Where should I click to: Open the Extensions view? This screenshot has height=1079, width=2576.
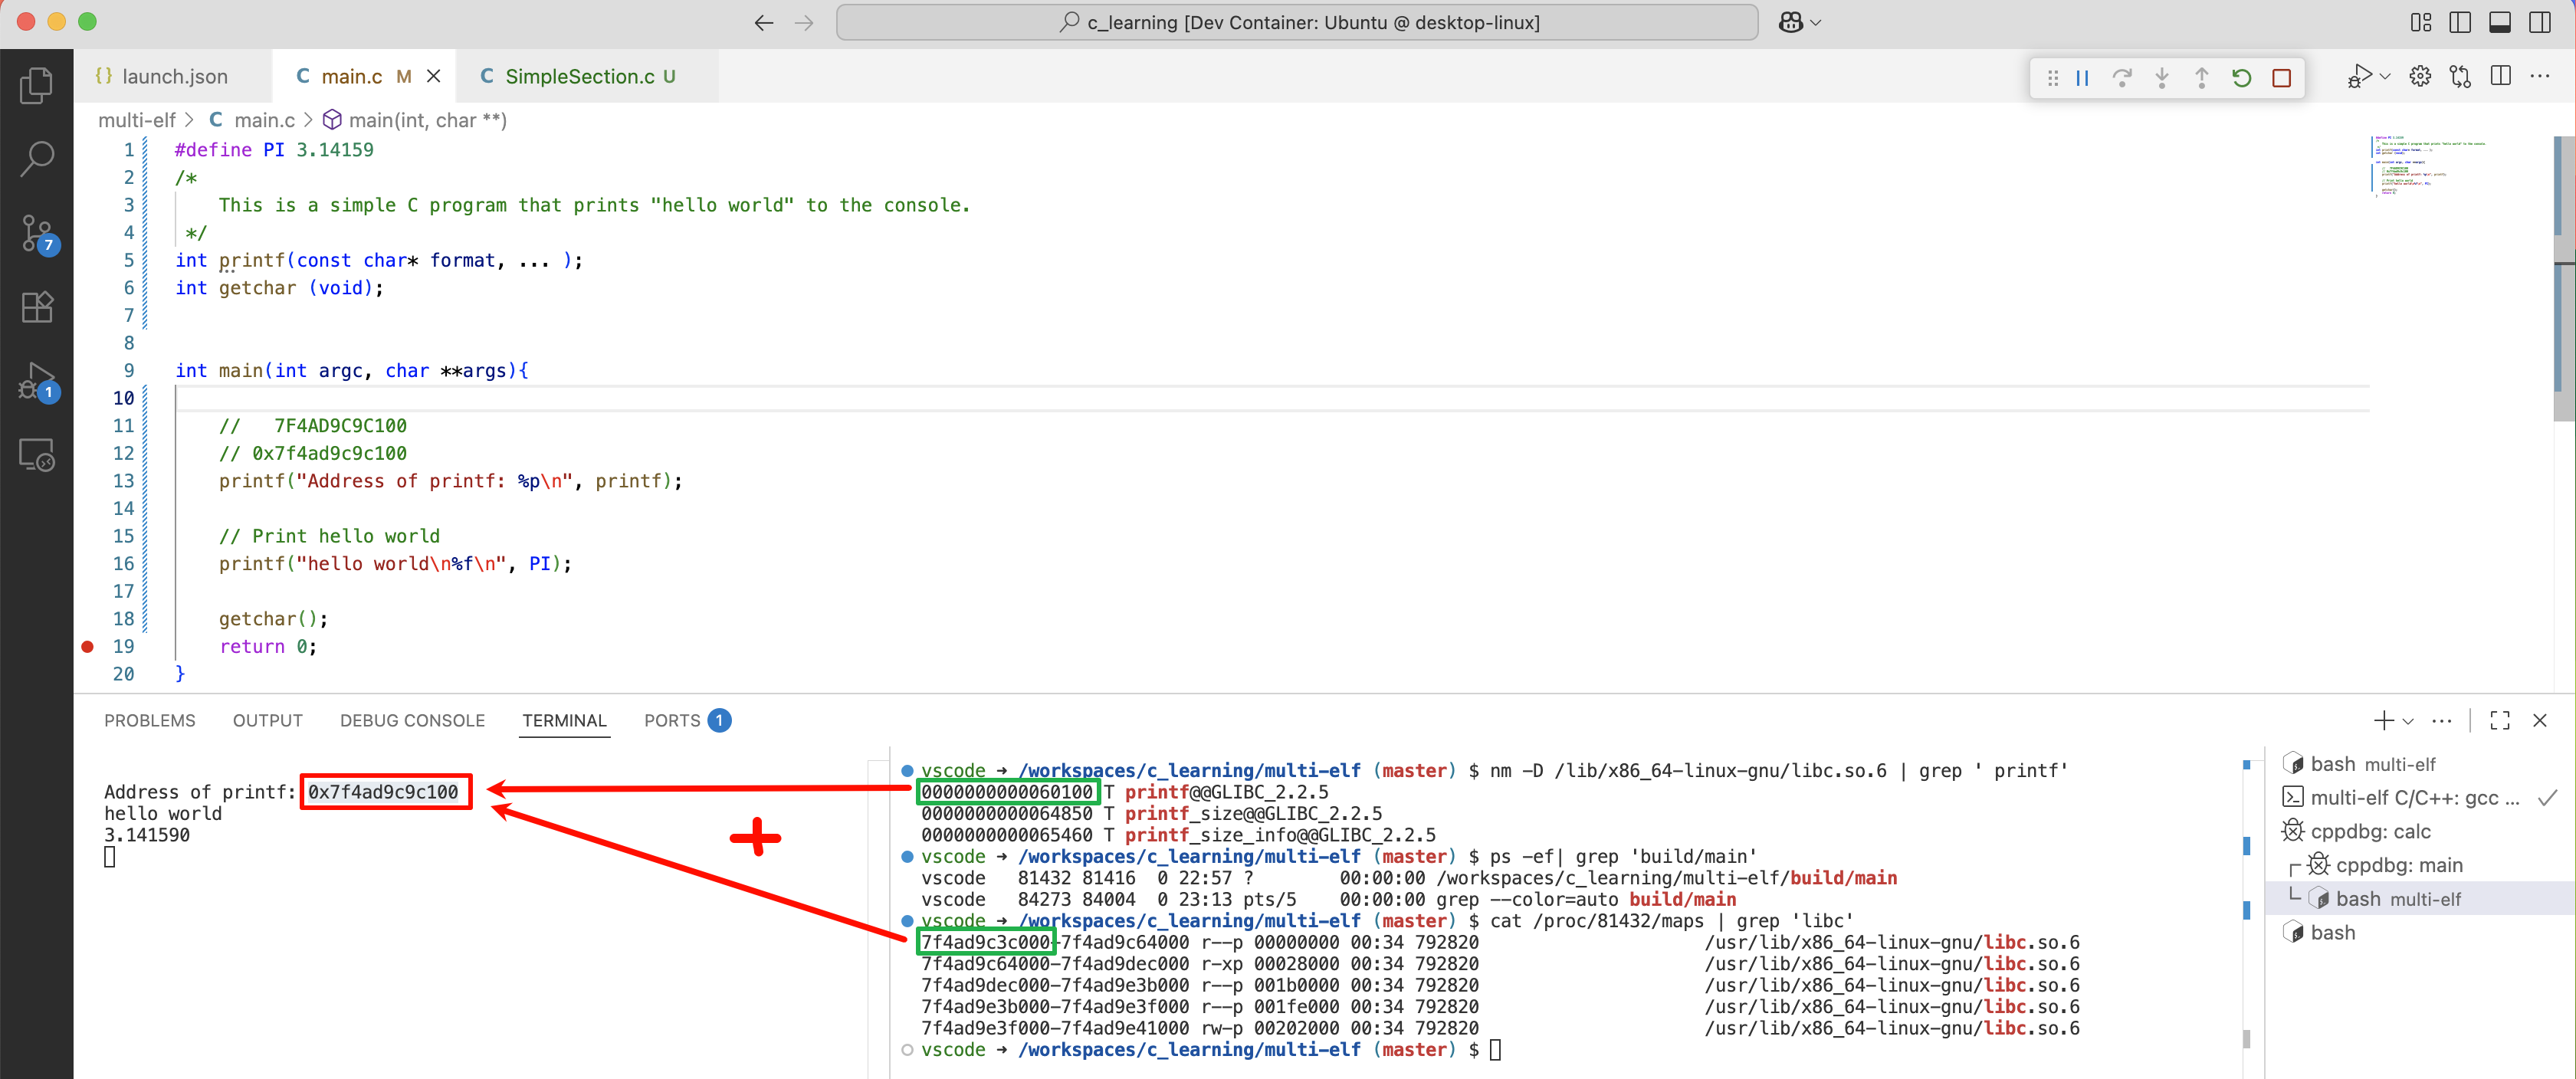36,307
